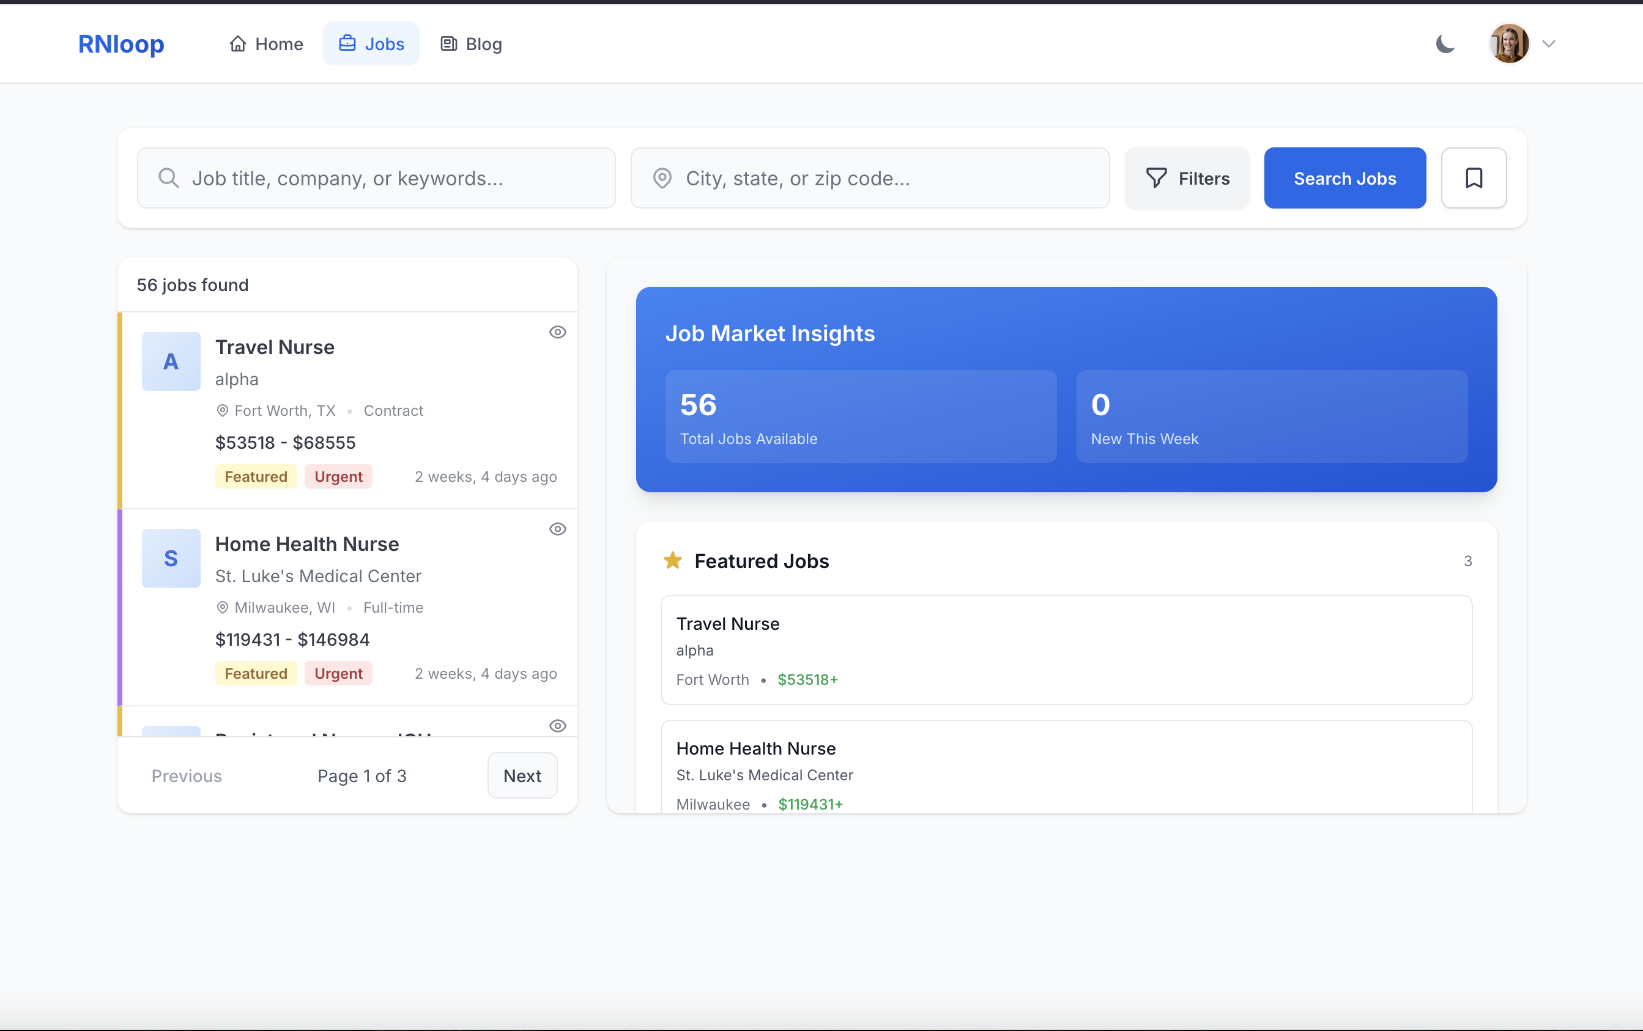Go to the next page of jobs
This screenshot has width=1643, height=1031.
(x=522, y=775)
